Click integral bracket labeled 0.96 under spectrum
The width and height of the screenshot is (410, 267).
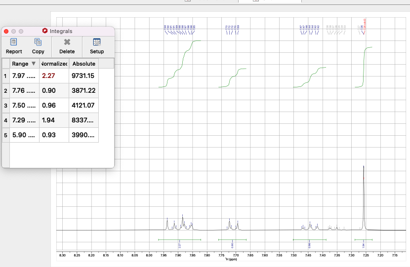pos(310,240)
